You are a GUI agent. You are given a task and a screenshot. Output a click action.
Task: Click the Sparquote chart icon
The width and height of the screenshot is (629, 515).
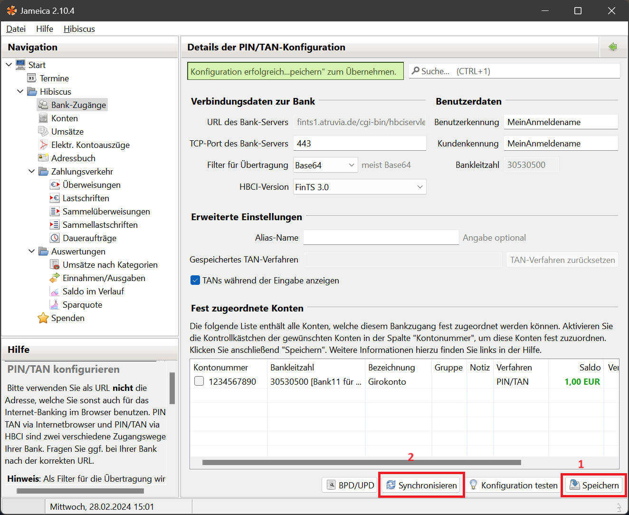(55, 304)
